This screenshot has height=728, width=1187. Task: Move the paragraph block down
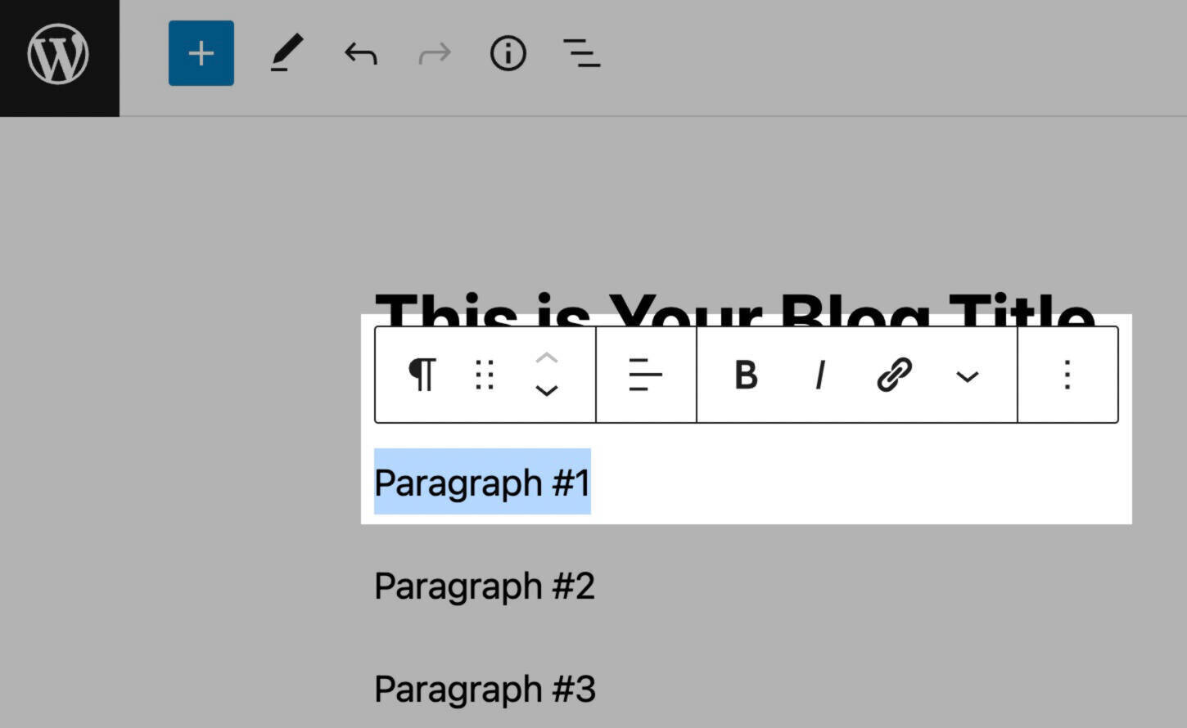point(546,393)
